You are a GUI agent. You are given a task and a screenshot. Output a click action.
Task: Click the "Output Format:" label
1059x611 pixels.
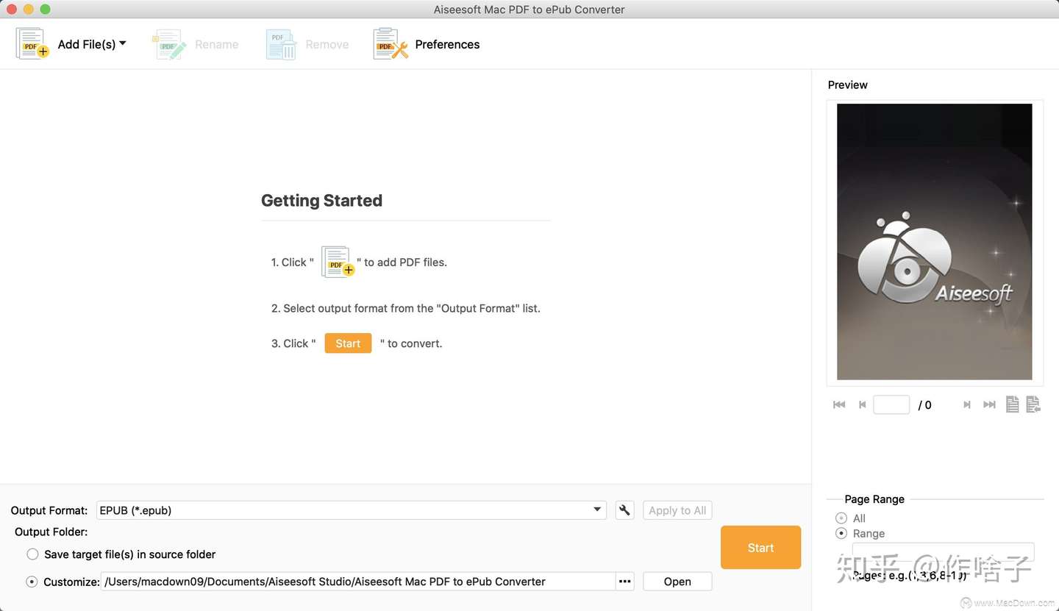coord(49,510)
